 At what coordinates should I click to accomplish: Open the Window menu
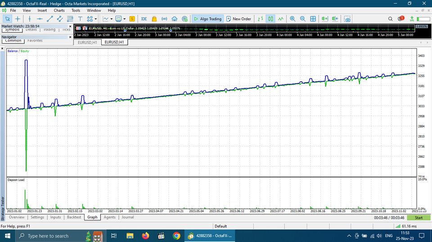(94, 10)
